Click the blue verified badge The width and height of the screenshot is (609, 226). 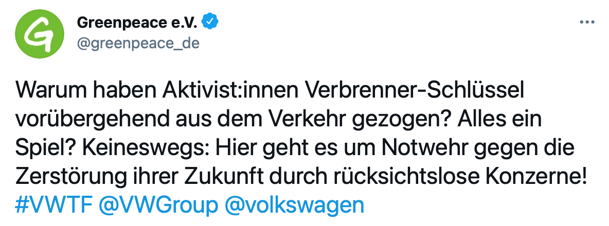pos(211,22)
